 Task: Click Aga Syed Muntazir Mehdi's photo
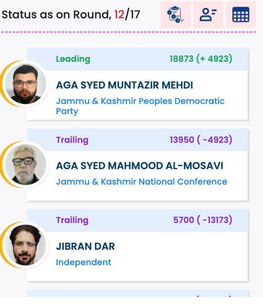[25, 84]
